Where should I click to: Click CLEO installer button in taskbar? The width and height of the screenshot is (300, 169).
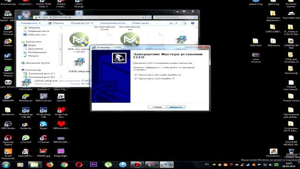[167, 165]
